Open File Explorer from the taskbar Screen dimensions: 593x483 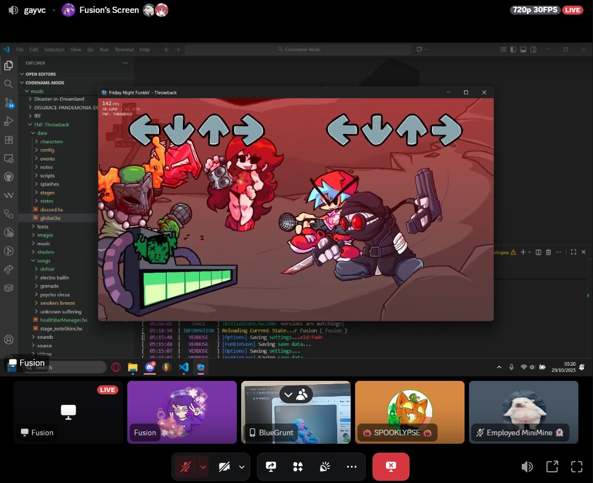(133, 367)
